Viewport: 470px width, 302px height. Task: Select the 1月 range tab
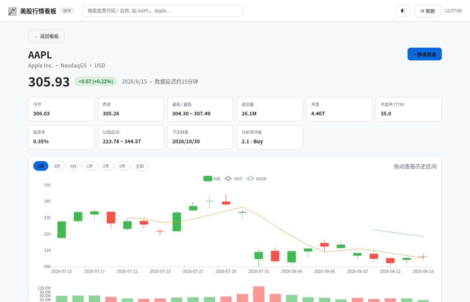point(41,166)
